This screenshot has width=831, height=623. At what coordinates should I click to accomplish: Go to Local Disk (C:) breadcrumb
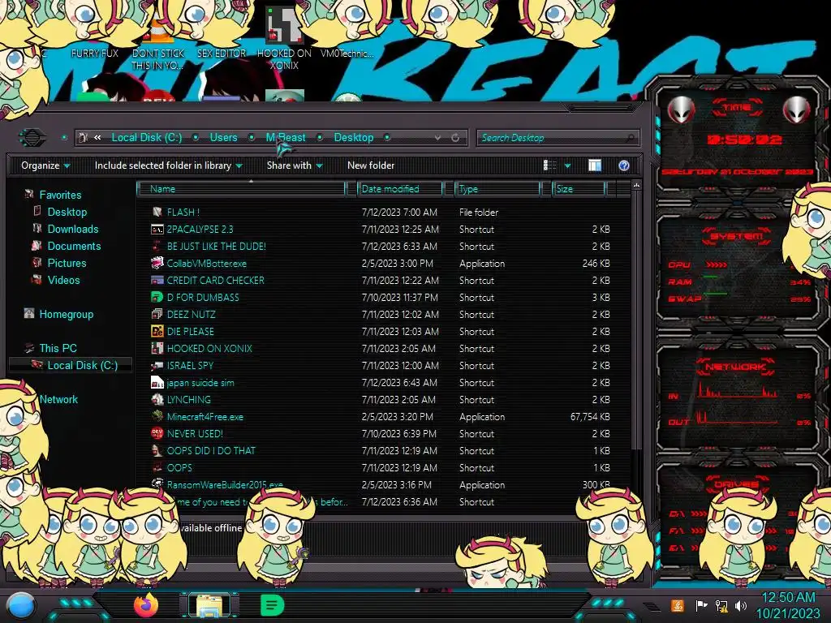click(x=147, y=138)
